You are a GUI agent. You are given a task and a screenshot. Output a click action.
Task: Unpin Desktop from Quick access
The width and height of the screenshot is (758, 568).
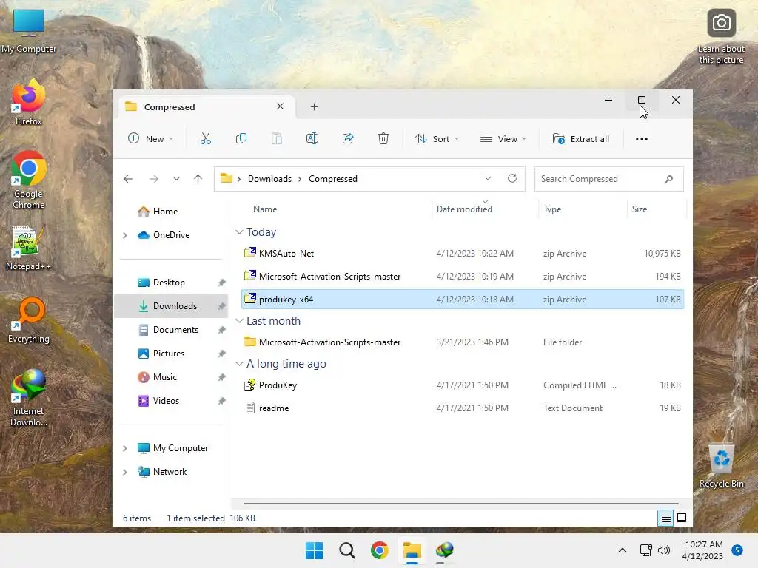click(221, 283)
